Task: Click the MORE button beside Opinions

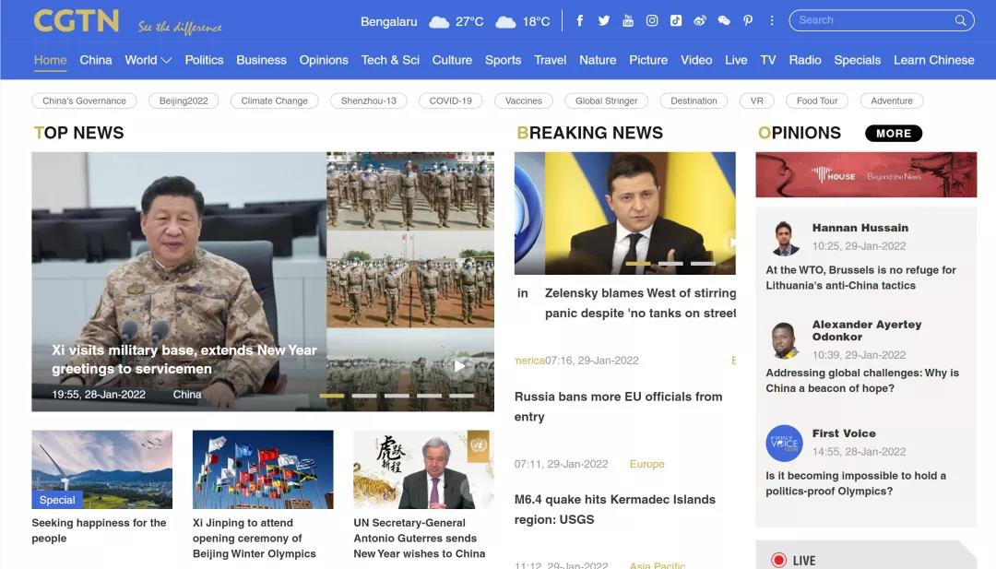Action: click(x=893, y=134)
